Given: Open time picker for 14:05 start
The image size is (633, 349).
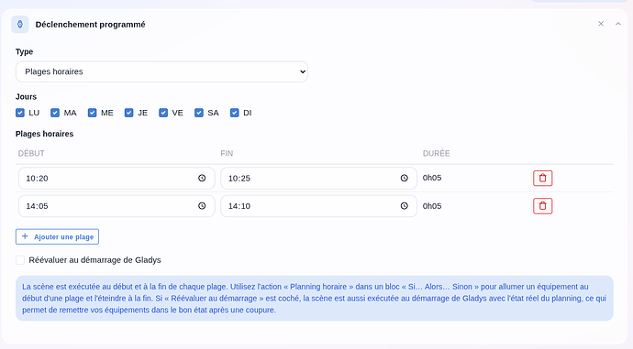Looking at the screenshot, I should [202, 206].
